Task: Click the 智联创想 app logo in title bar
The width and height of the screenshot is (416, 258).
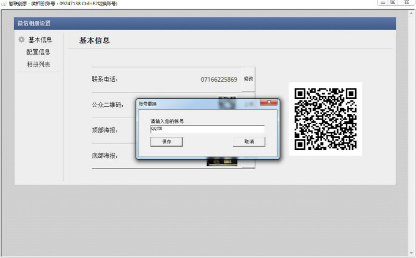Action: 4,4
